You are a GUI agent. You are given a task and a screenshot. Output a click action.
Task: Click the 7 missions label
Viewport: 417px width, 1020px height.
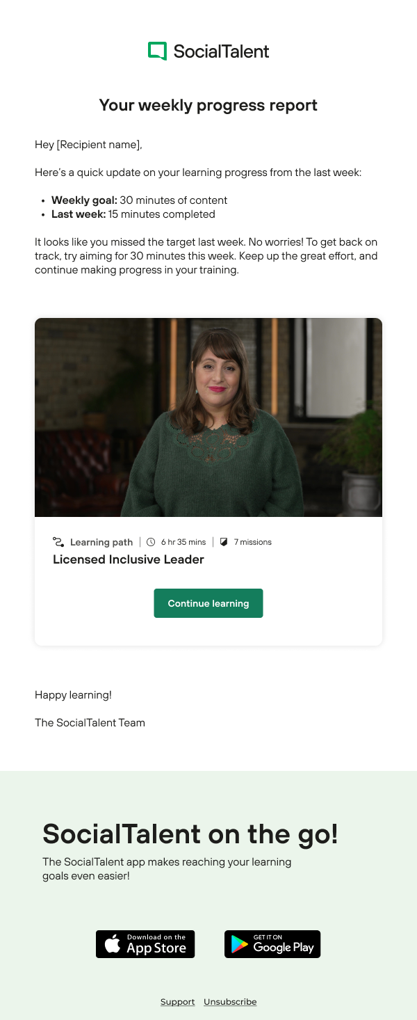[x=252, y=542]
